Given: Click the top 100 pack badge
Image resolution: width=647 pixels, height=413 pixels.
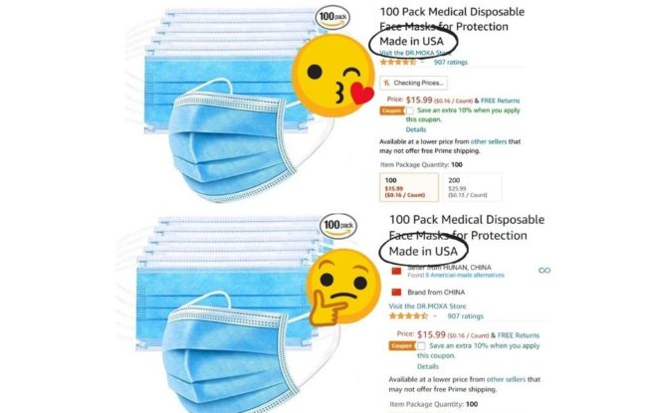Looking at the screenshot, I should click(x=332, y=17).
